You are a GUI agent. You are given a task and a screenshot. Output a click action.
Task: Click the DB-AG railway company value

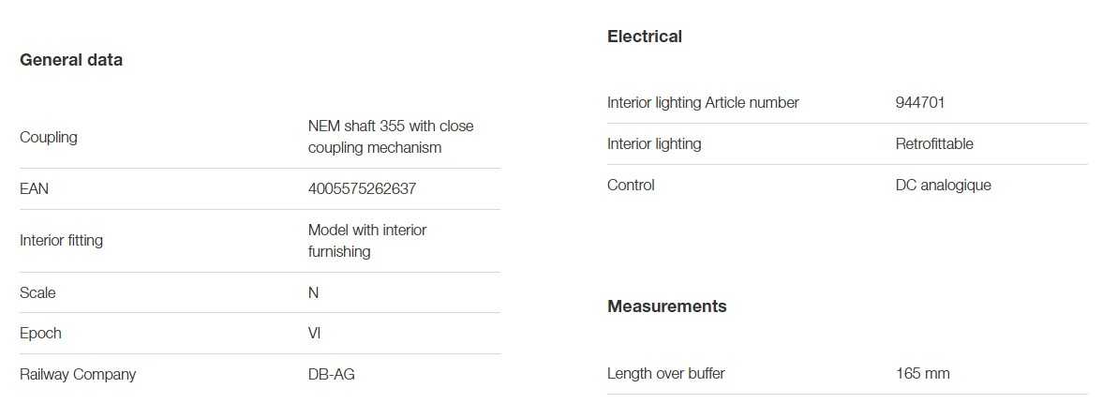(331, 375)
